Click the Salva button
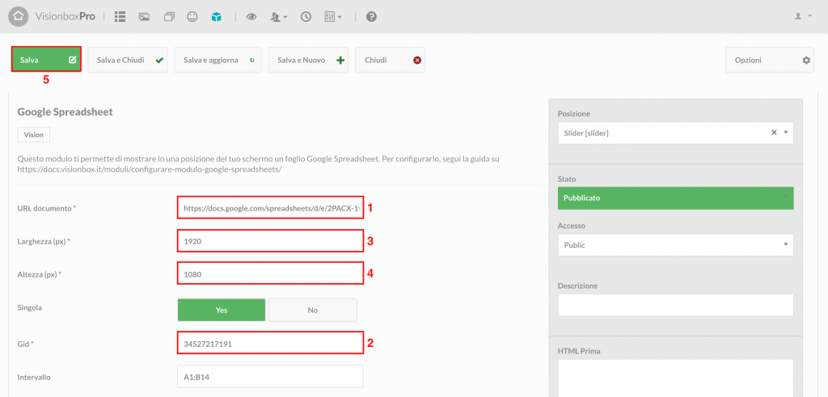 [46, 60]
